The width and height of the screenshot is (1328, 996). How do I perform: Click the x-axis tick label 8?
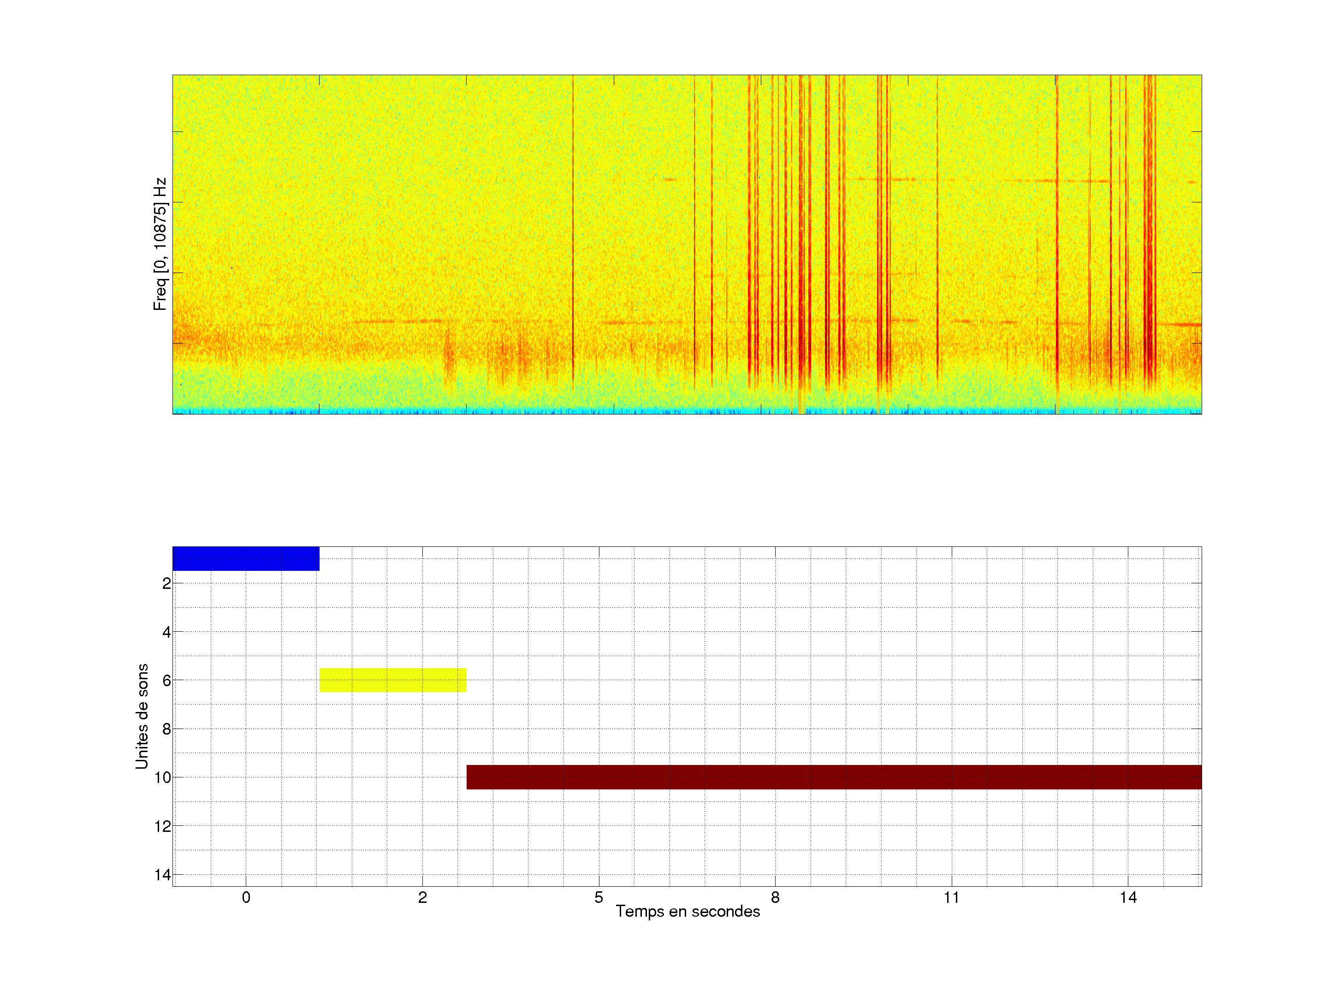coord(775,897)
